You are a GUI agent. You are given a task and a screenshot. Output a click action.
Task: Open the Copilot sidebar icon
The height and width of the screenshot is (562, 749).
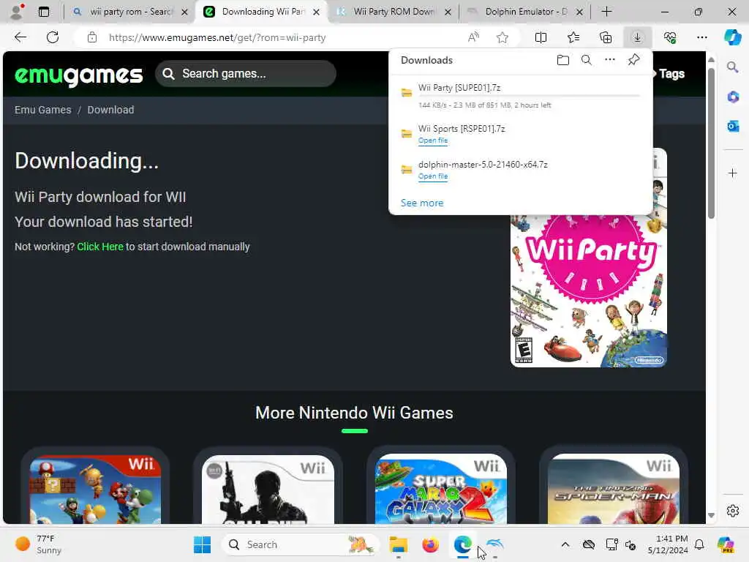[732, 37]
